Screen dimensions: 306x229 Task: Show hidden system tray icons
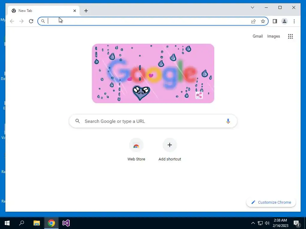pos(253,223)
